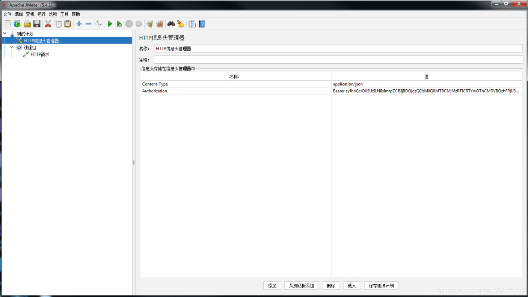Clear all results with double broom icon
The width and height of the screenshot is (528, 297).
(x=160, y=24)
